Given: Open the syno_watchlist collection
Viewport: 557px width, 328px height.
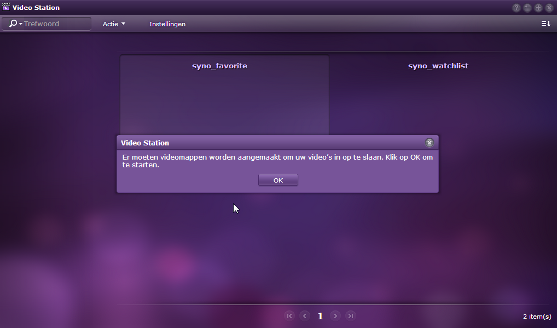Looking at the screenshot, I should point(438,66).
